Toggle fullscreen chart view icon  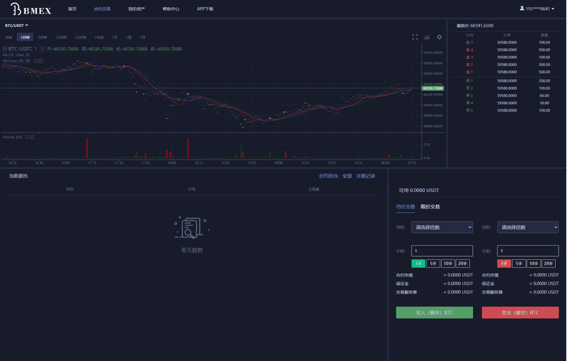[415, 37]
